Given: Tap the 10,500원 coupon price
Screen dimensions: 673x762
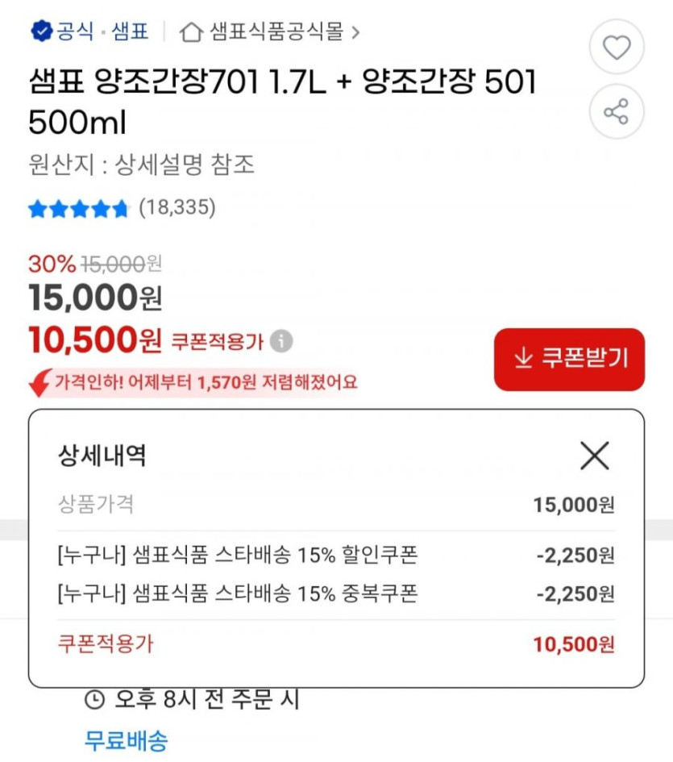Looking at the screenshot, I should pyautogui.click(x=95, y=340).
